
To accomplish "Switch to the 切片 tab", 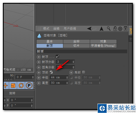I will click(x=76, y=46).
